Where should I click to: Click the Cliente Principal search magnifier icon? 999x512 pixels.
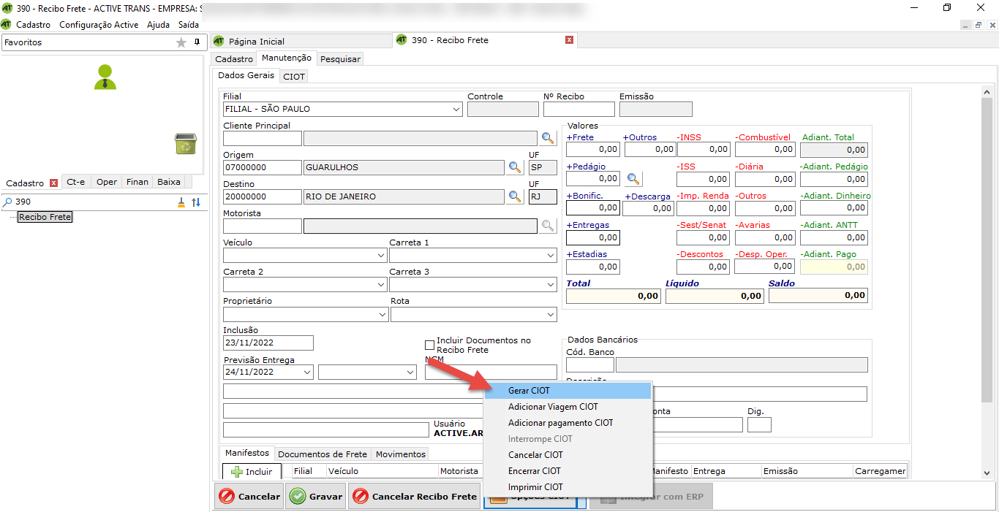[x=548, y=138]
